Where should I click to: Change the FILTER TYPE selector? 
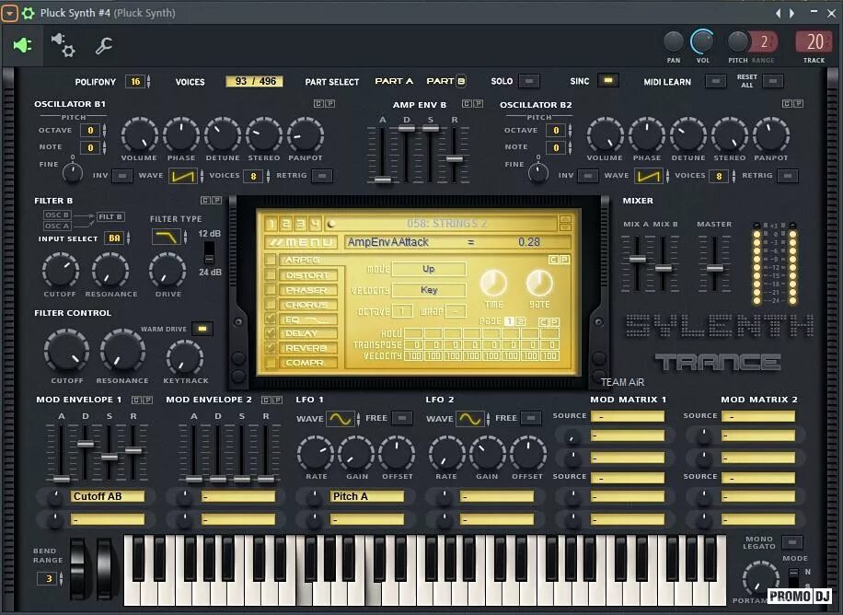point(167,237)
